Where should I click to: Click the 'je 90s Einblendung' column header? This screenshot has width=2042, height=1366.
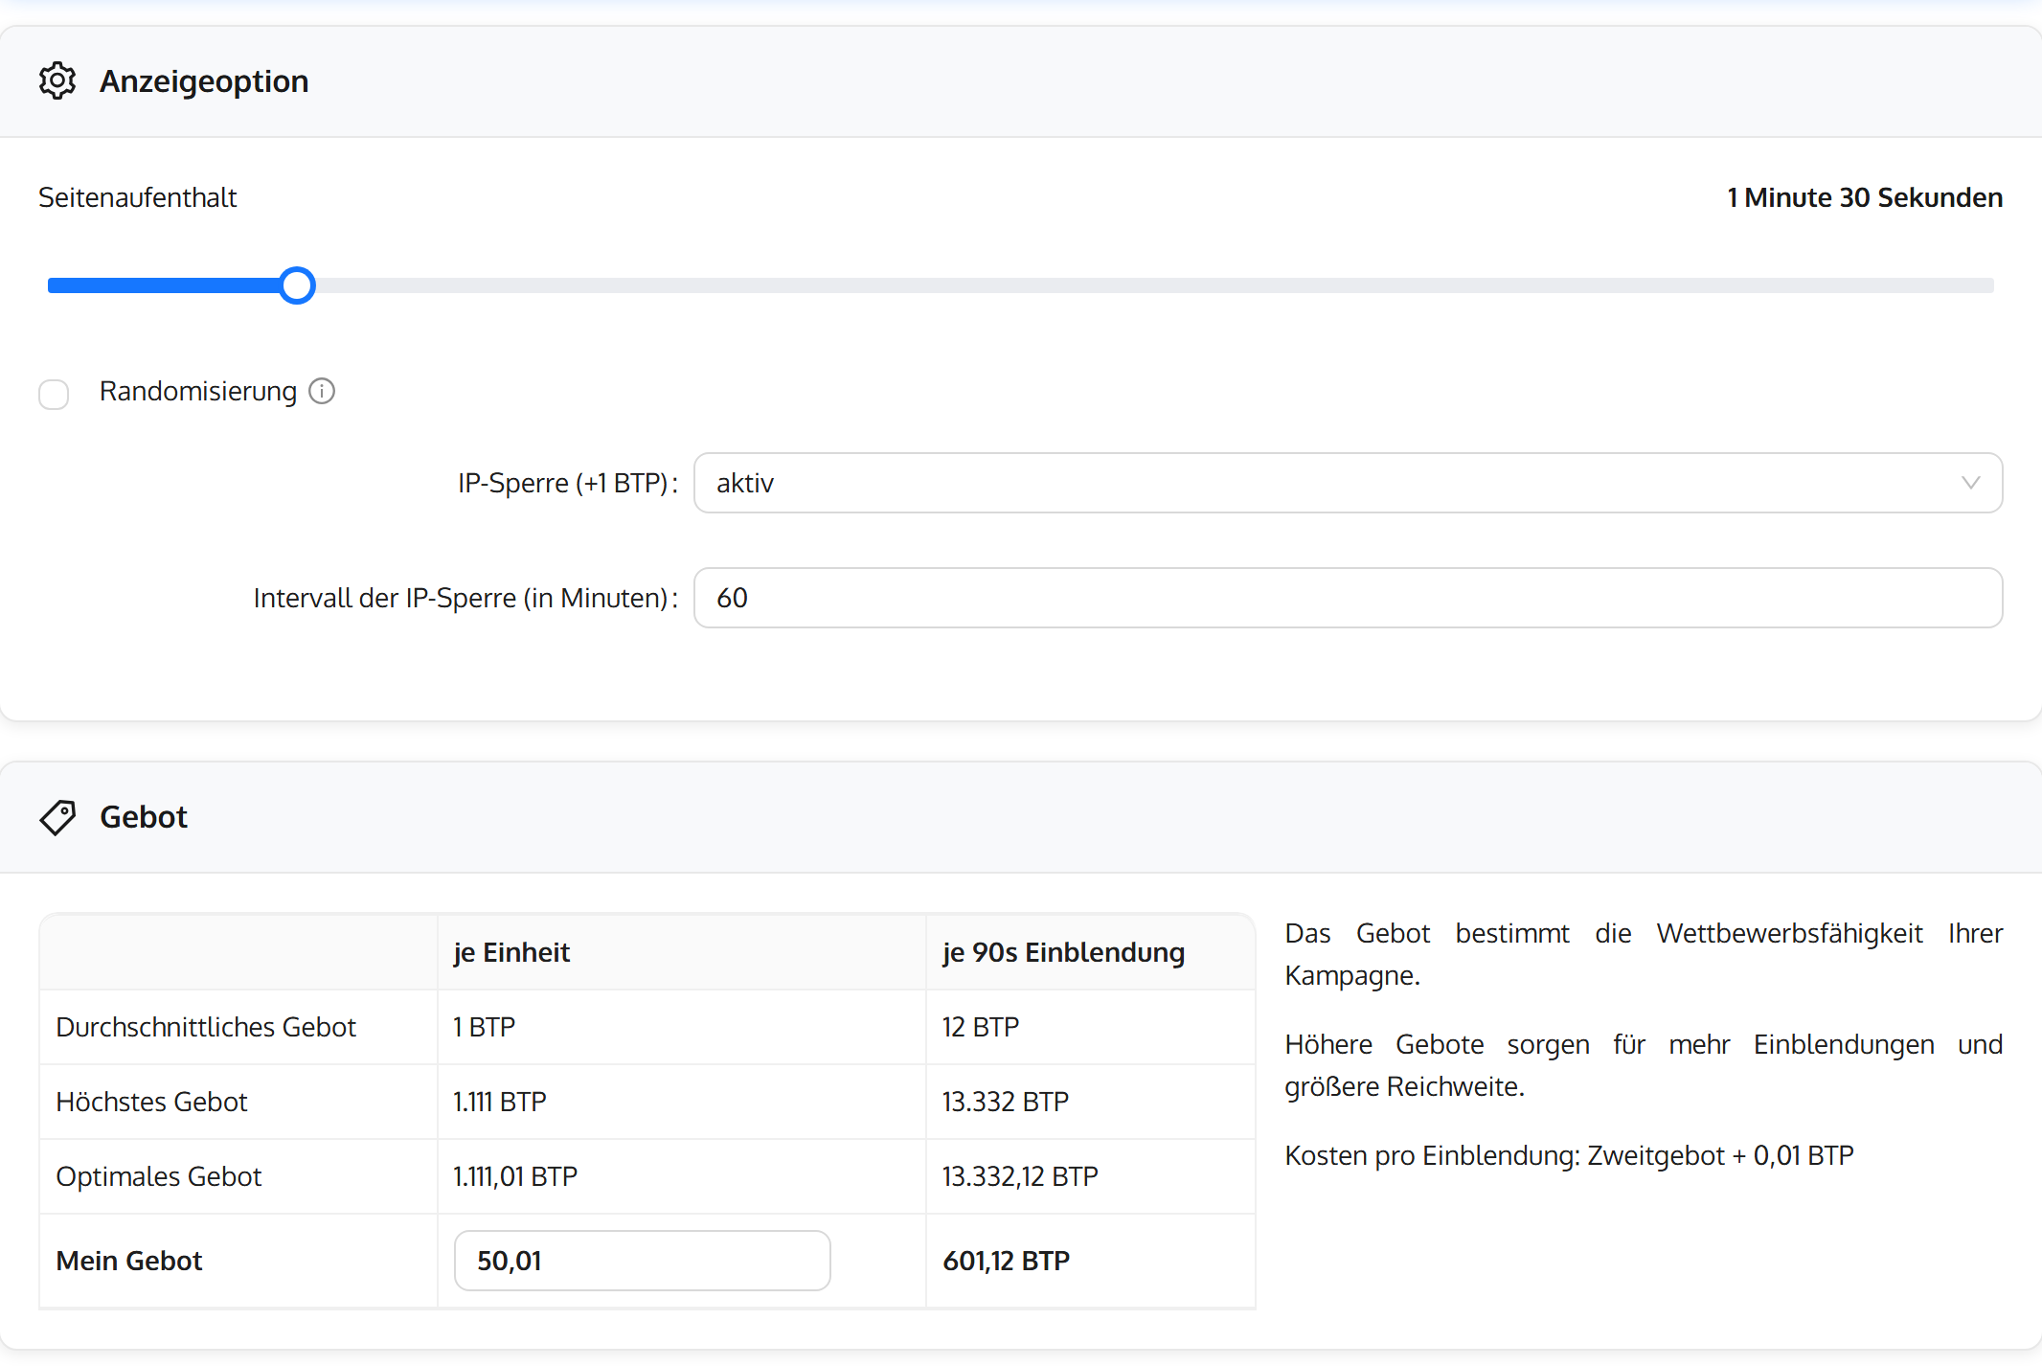[1063, 952]
